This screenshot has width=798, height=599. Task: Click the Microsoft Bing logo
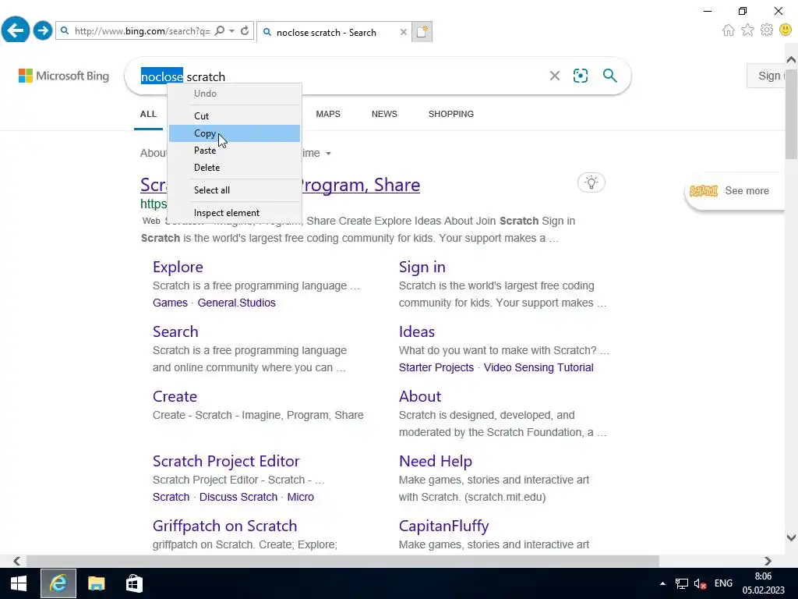(x=64, y=76)
